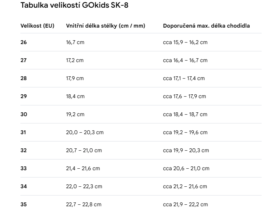Click the 19,2 cm insole value
The image size is (267, 212).
[x=75, y=114]
